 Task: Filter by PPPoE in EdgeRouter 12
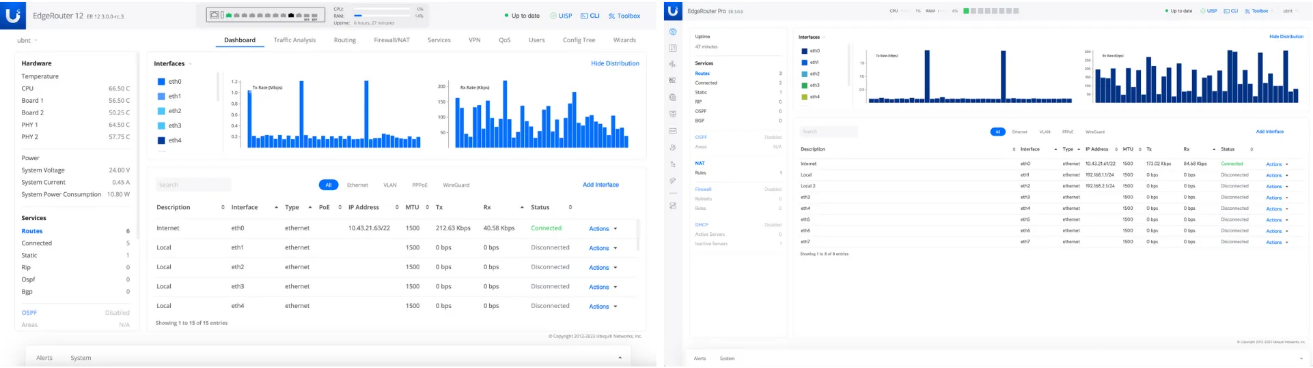click(419, 185)
